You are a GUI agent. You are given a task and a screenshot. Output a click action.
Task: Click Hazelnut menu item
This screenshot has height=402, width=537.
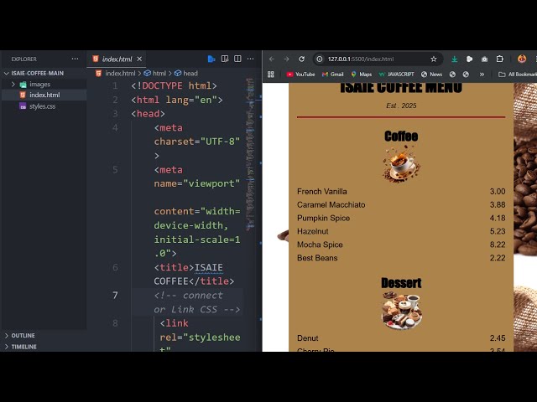click(x=313, y=231)
